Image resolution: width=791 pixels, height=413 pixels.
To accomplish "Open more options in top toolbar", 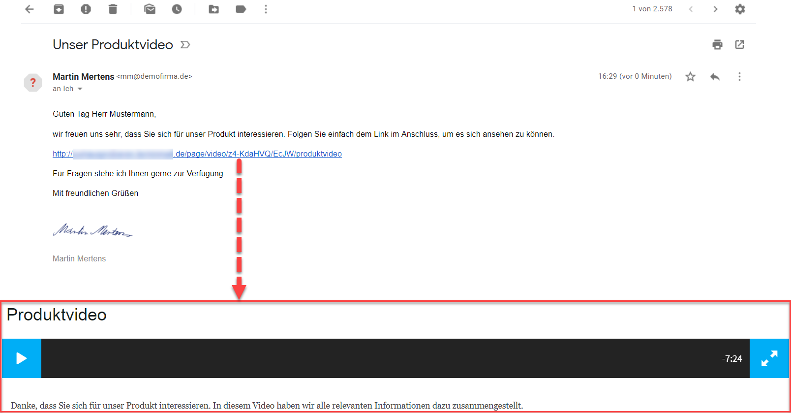I will tap(266, 9).
